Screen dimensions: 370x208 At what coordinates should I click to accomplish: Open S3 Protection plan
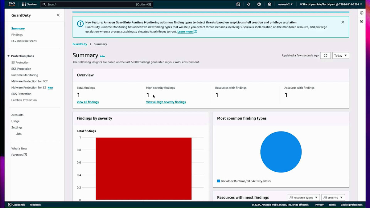click(20, 63)
